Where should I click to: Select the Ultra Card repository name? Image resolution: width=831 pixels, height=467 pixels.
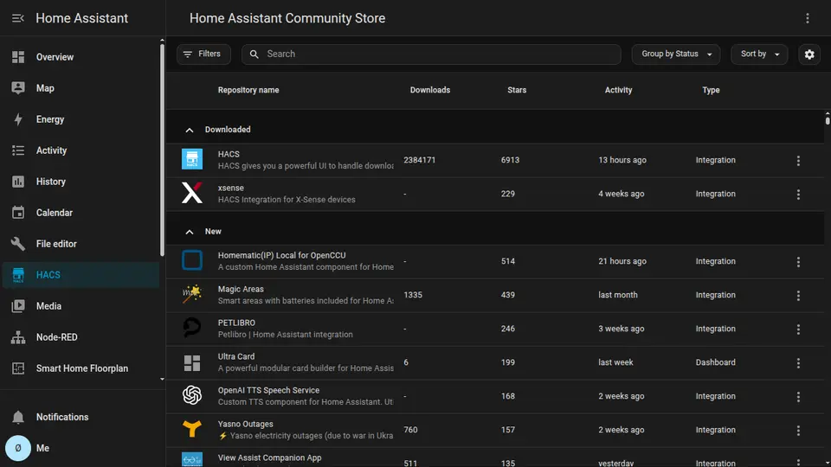[235, 357]
